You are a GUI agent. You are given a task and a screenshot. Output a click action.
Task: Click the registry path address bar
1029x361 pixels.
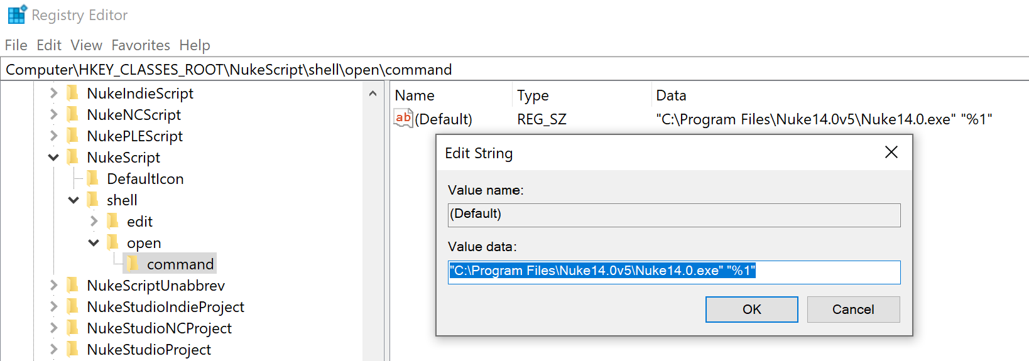[514, 69]
